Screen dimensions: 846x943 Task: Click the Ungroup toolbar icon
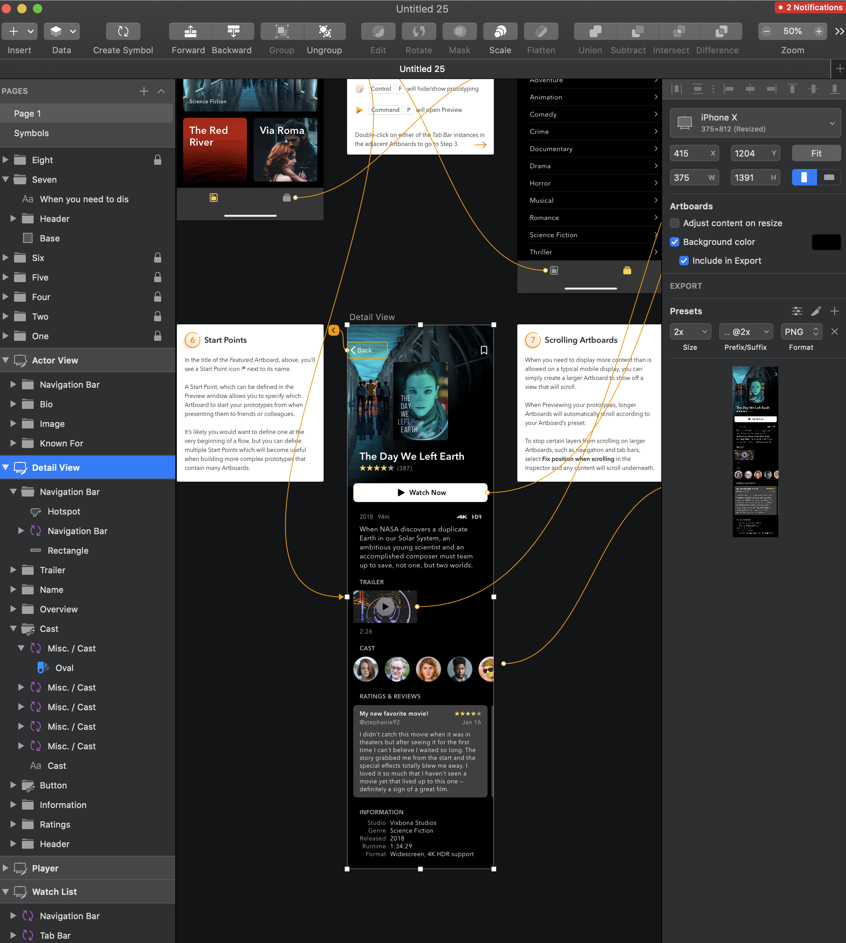click(x=324, y=32)
